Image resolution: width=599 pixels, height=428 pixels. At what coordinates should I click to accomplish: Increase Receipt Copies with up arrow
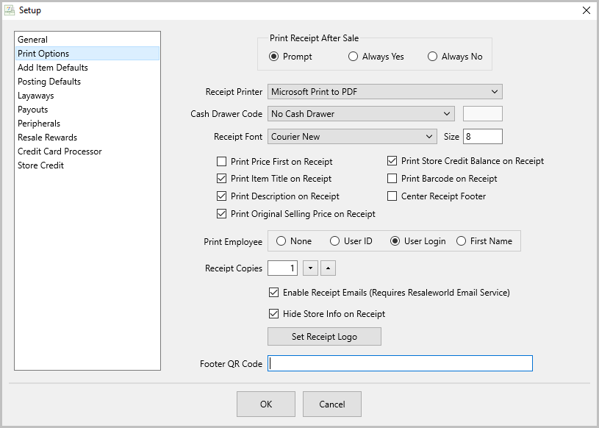328,268
